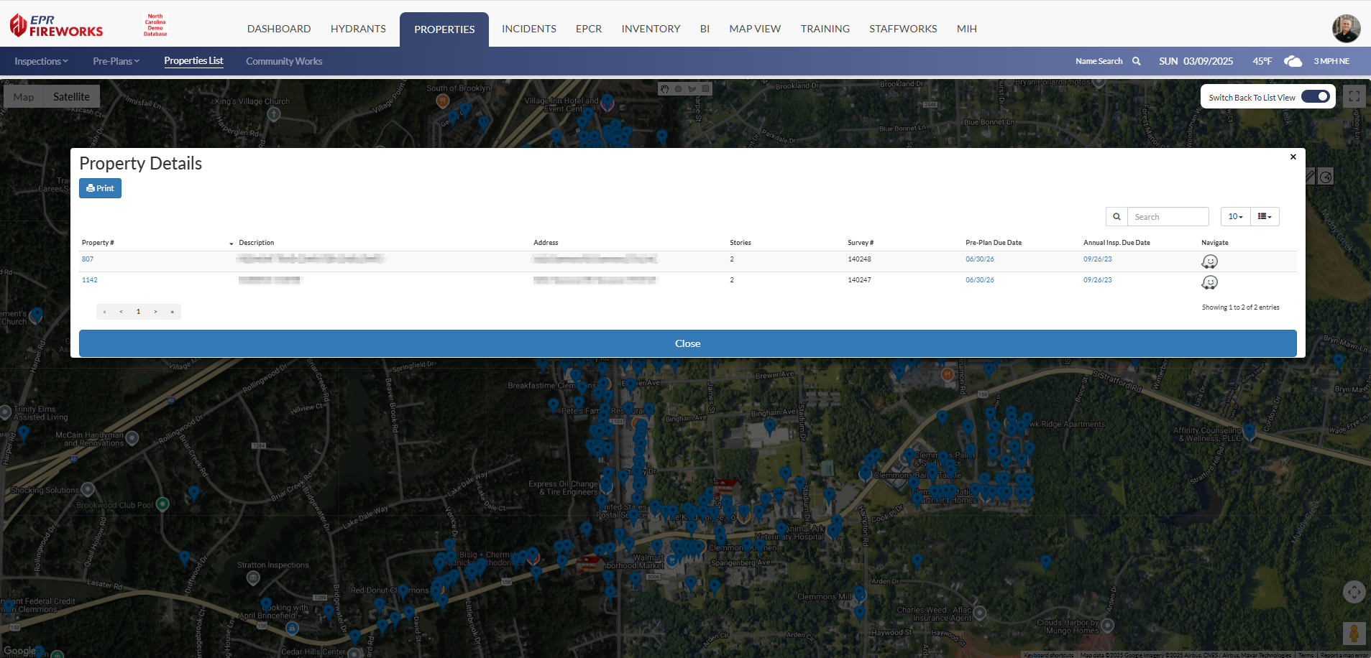Image resolution: width=1371 pixels, height=658 pixels.
Task: Switch the map to Satellite view
Action: click(71, 97)
